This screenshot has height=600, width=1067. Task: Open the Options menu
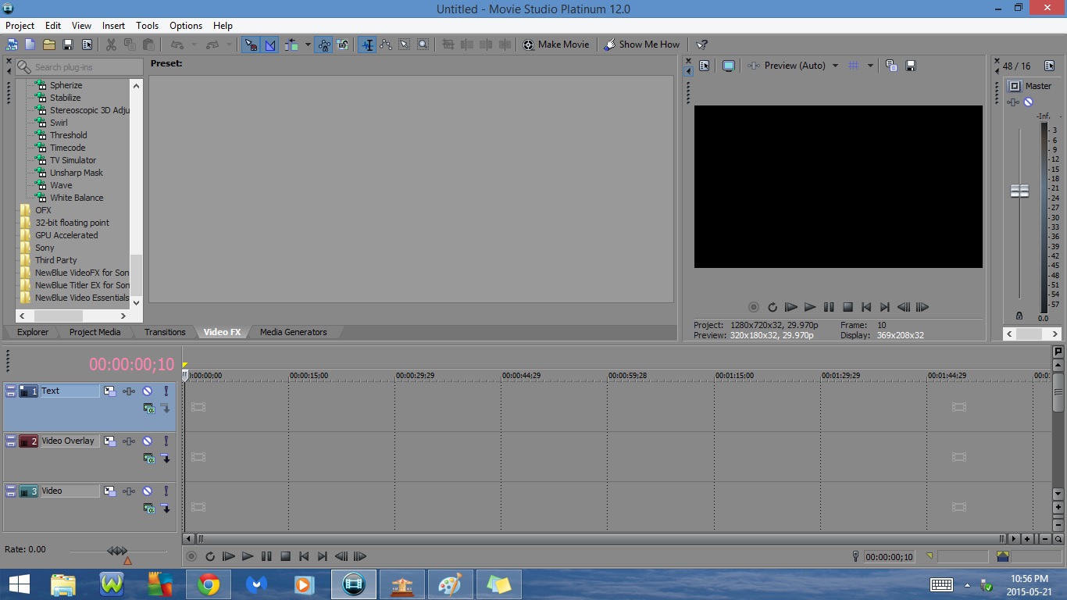tap(186, 26)
